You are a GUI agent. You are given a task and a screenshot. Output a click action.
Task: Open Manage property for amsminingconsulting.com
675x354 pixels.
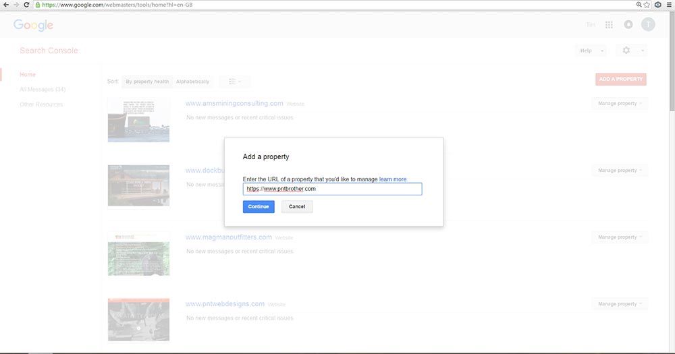(620, 103)
